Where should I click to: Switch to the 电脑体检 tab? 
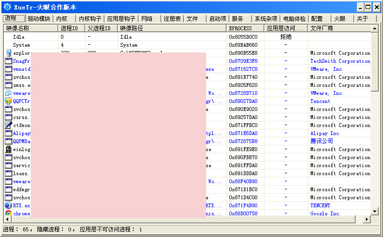click(x=294, y=18)
